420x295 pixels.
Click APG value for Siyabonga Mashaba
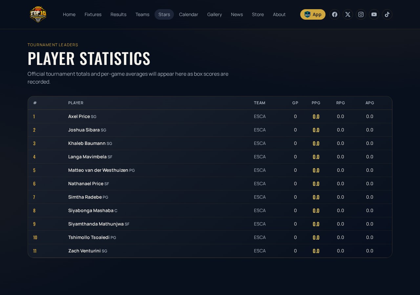pos(370,210)
